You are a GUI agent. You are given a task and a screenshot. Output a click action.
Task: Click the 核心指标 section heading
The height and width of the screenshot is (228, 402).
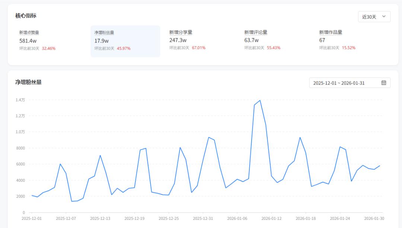(26, 16)
